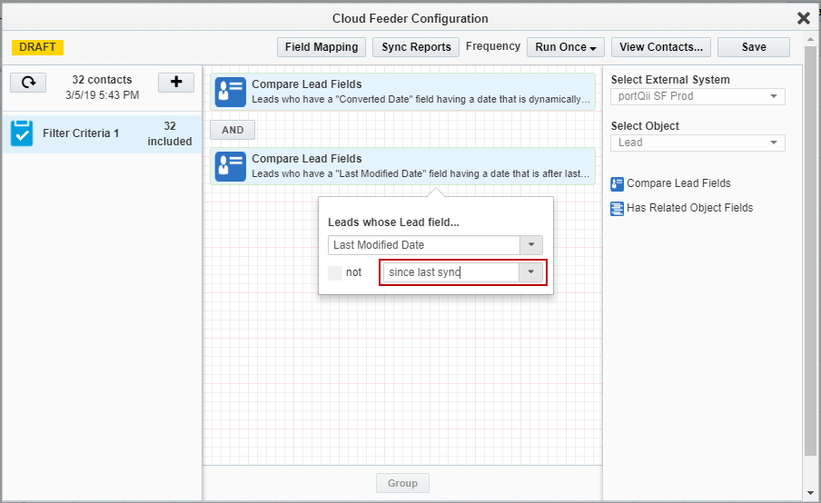Image resolution: width=821 pixels, height=503 pixels.
Task: Open the Select External System dropdown
Action: click(x=697, y=96)
